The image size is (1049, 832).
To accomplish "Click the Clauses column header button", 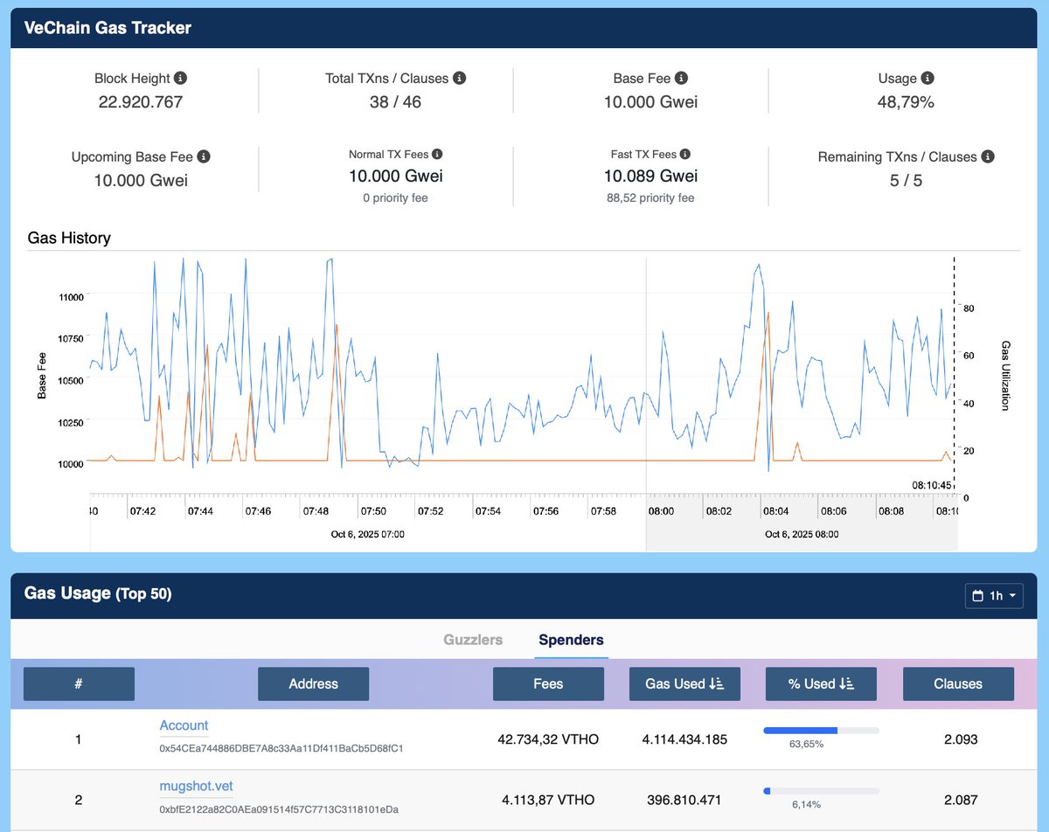I will point(958,683).
